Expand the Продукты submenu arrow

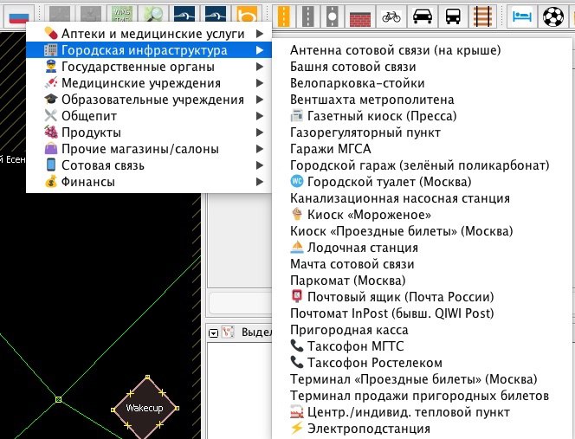260,132
